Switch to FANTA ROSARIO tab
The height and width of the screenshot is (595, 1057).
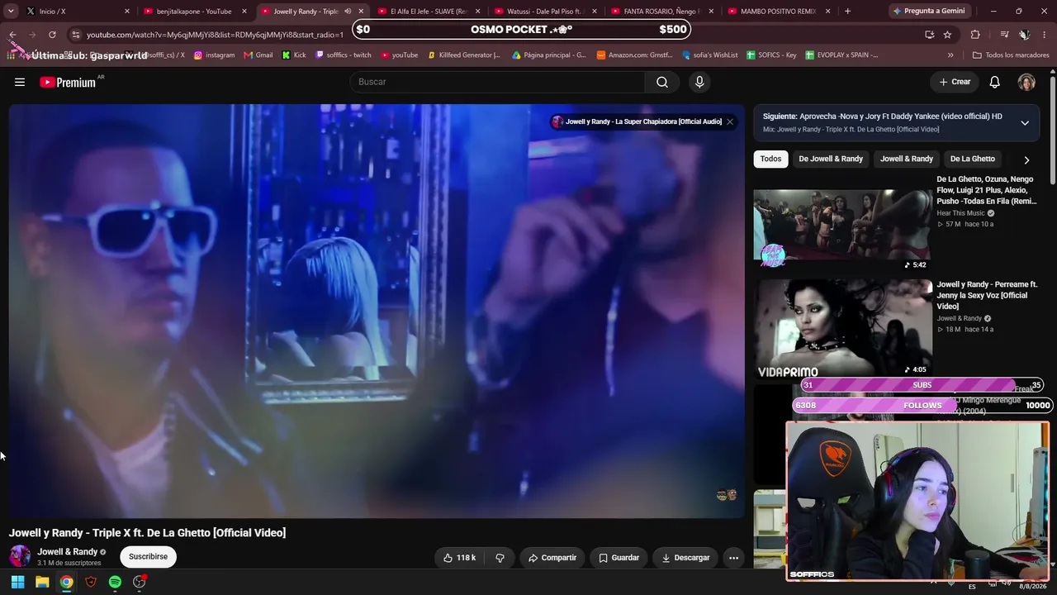662,12
